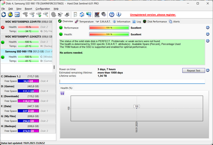Click the empty comment input field
The image size is (213, 145).
pos(132,81)
